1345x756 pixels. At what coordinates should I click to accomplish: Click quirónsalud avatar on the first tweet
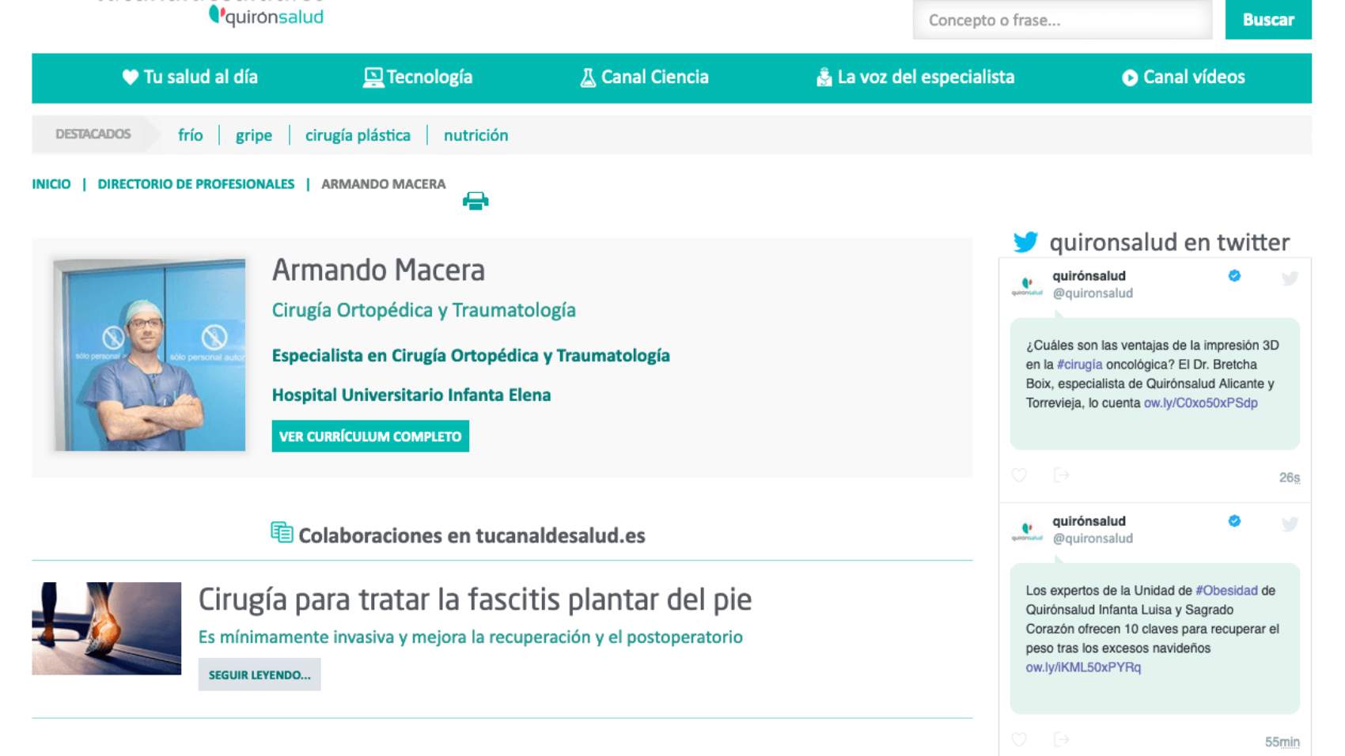click(x=1027, y=285)
